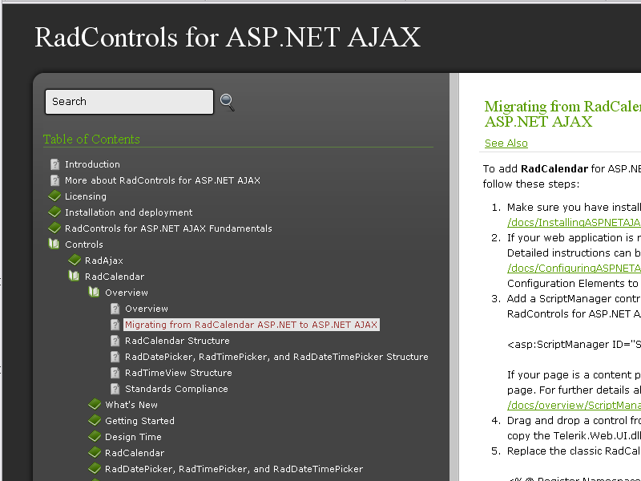Open the Getting Started node

[x=139, y=421]
